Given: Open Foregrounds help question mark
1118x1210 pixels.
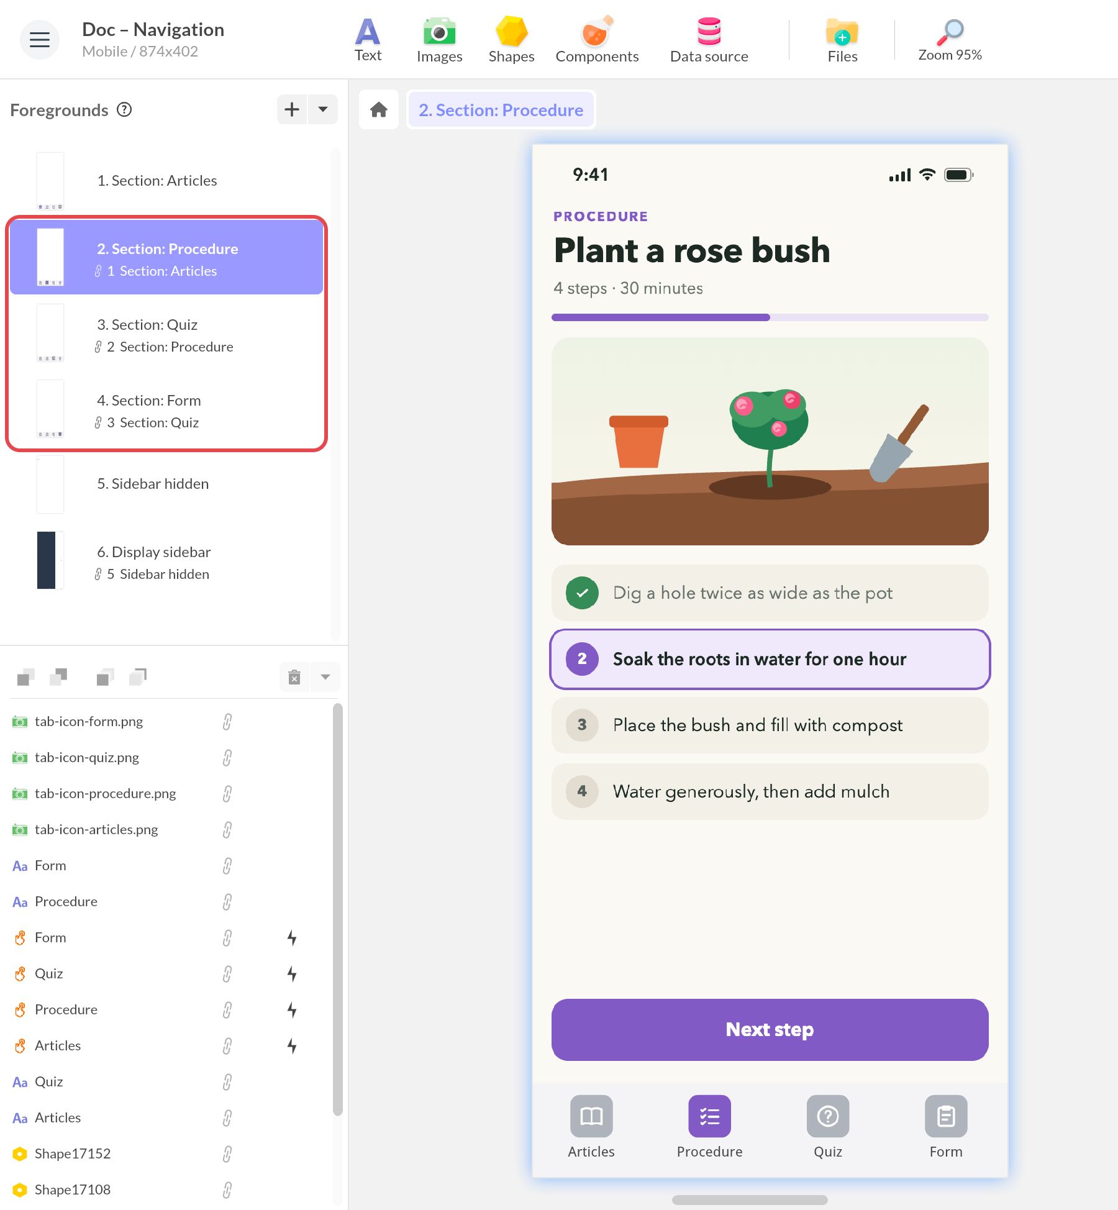Looking at the screenshot, I should (x=124, y=110).
